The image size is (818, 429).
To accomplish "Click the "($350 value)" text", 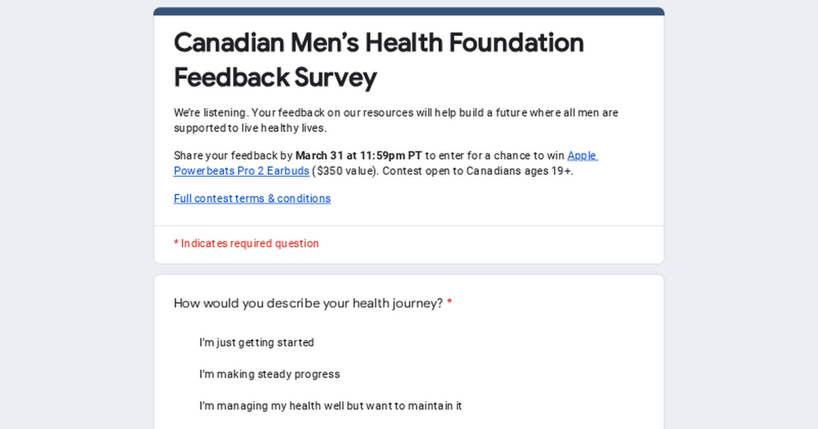I will pyautogui.click(x=344, y=171).
